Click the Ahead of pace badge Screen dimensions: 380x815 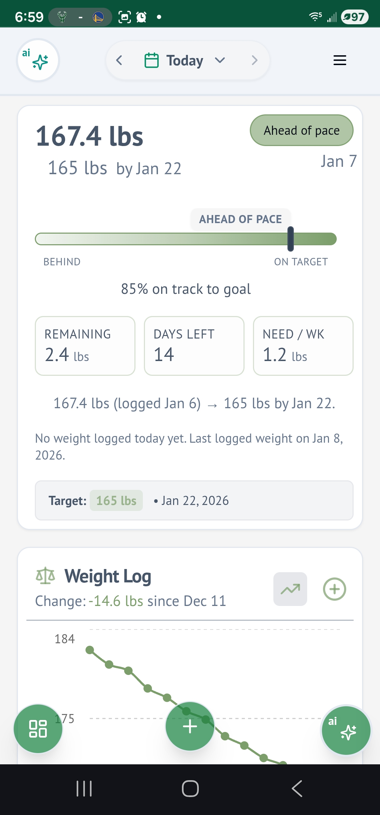(301, 130)
